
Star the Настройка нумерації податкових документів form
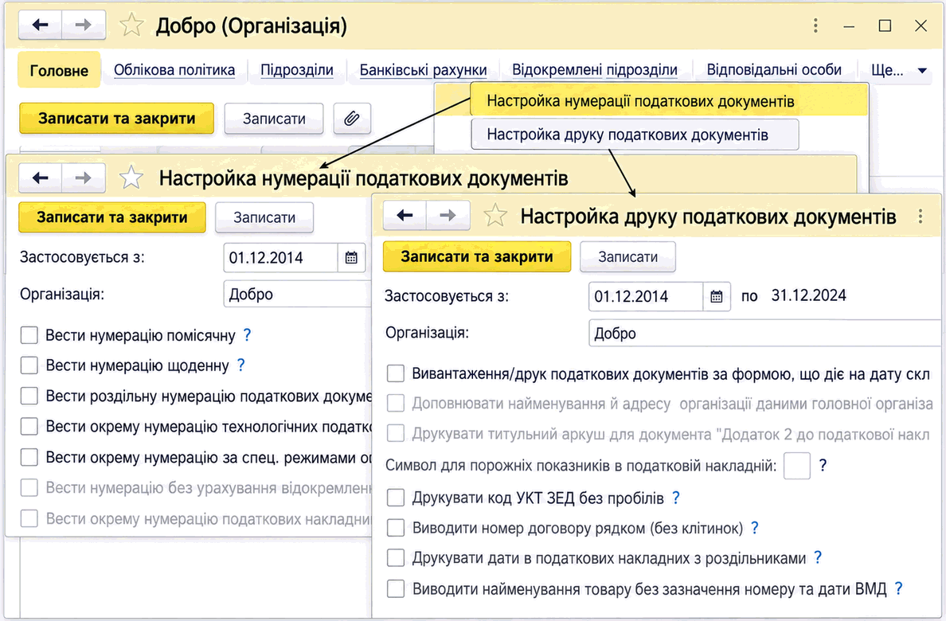(131, 178)
